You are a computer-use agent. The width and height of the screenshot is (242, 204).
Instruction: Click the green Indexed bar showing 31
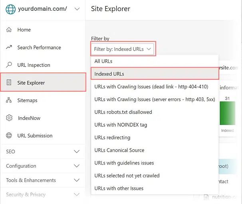[x=228, y=113]
